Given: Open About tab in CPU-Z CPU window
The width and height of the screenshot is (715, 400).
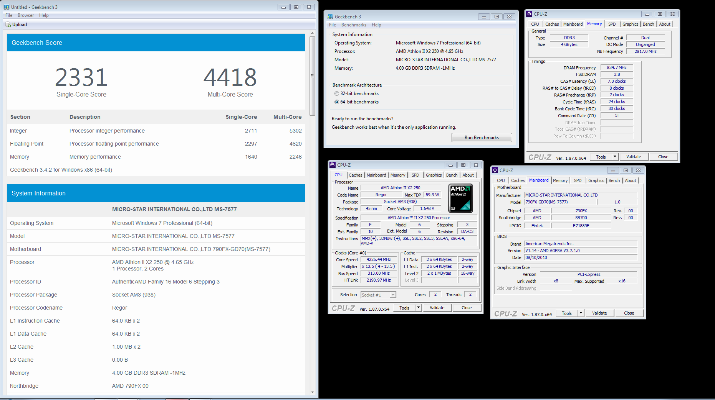Looking at the screenshot, I should click(468, 175).
